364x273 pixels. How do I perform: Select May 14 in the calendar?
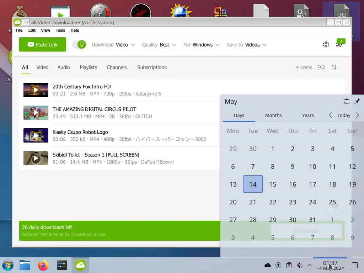(253, 184)
